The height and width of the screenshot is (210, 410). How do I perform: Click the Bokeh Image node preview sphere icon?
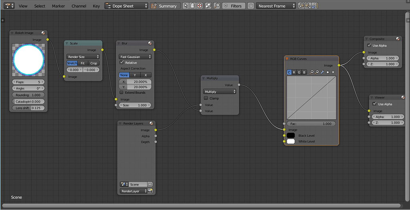click(43, 33)
